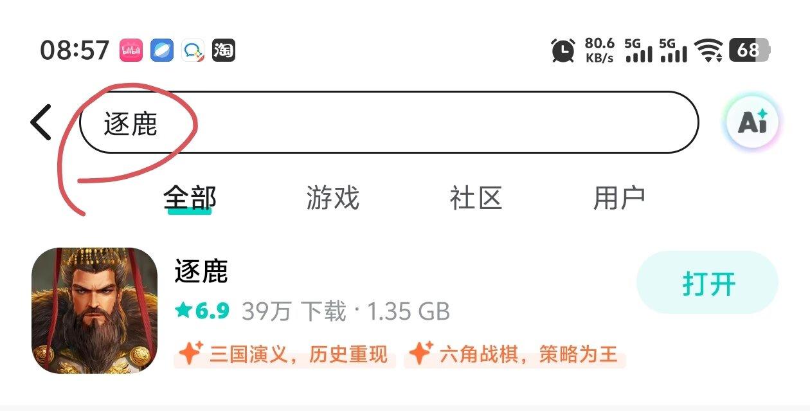Viewport: 810px width, 411px height.
Task: Tap the chat bubble notification icon
Action: point(193,50)
